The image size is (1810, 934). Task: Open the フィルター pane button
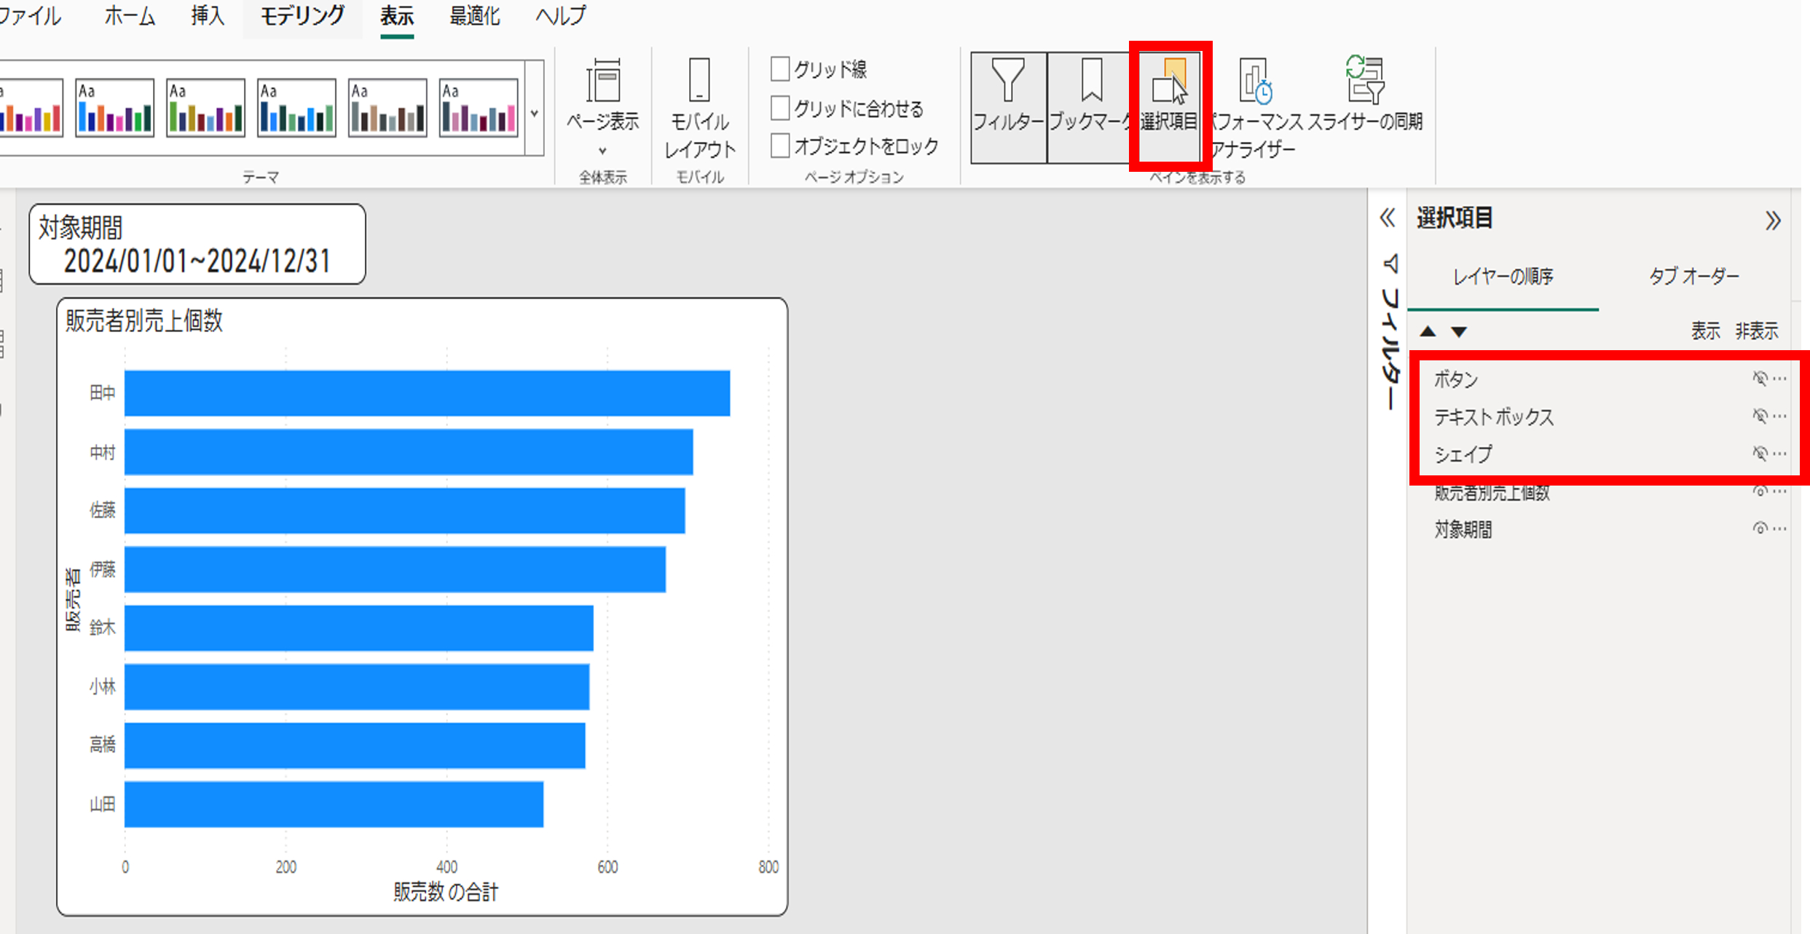1009,107
